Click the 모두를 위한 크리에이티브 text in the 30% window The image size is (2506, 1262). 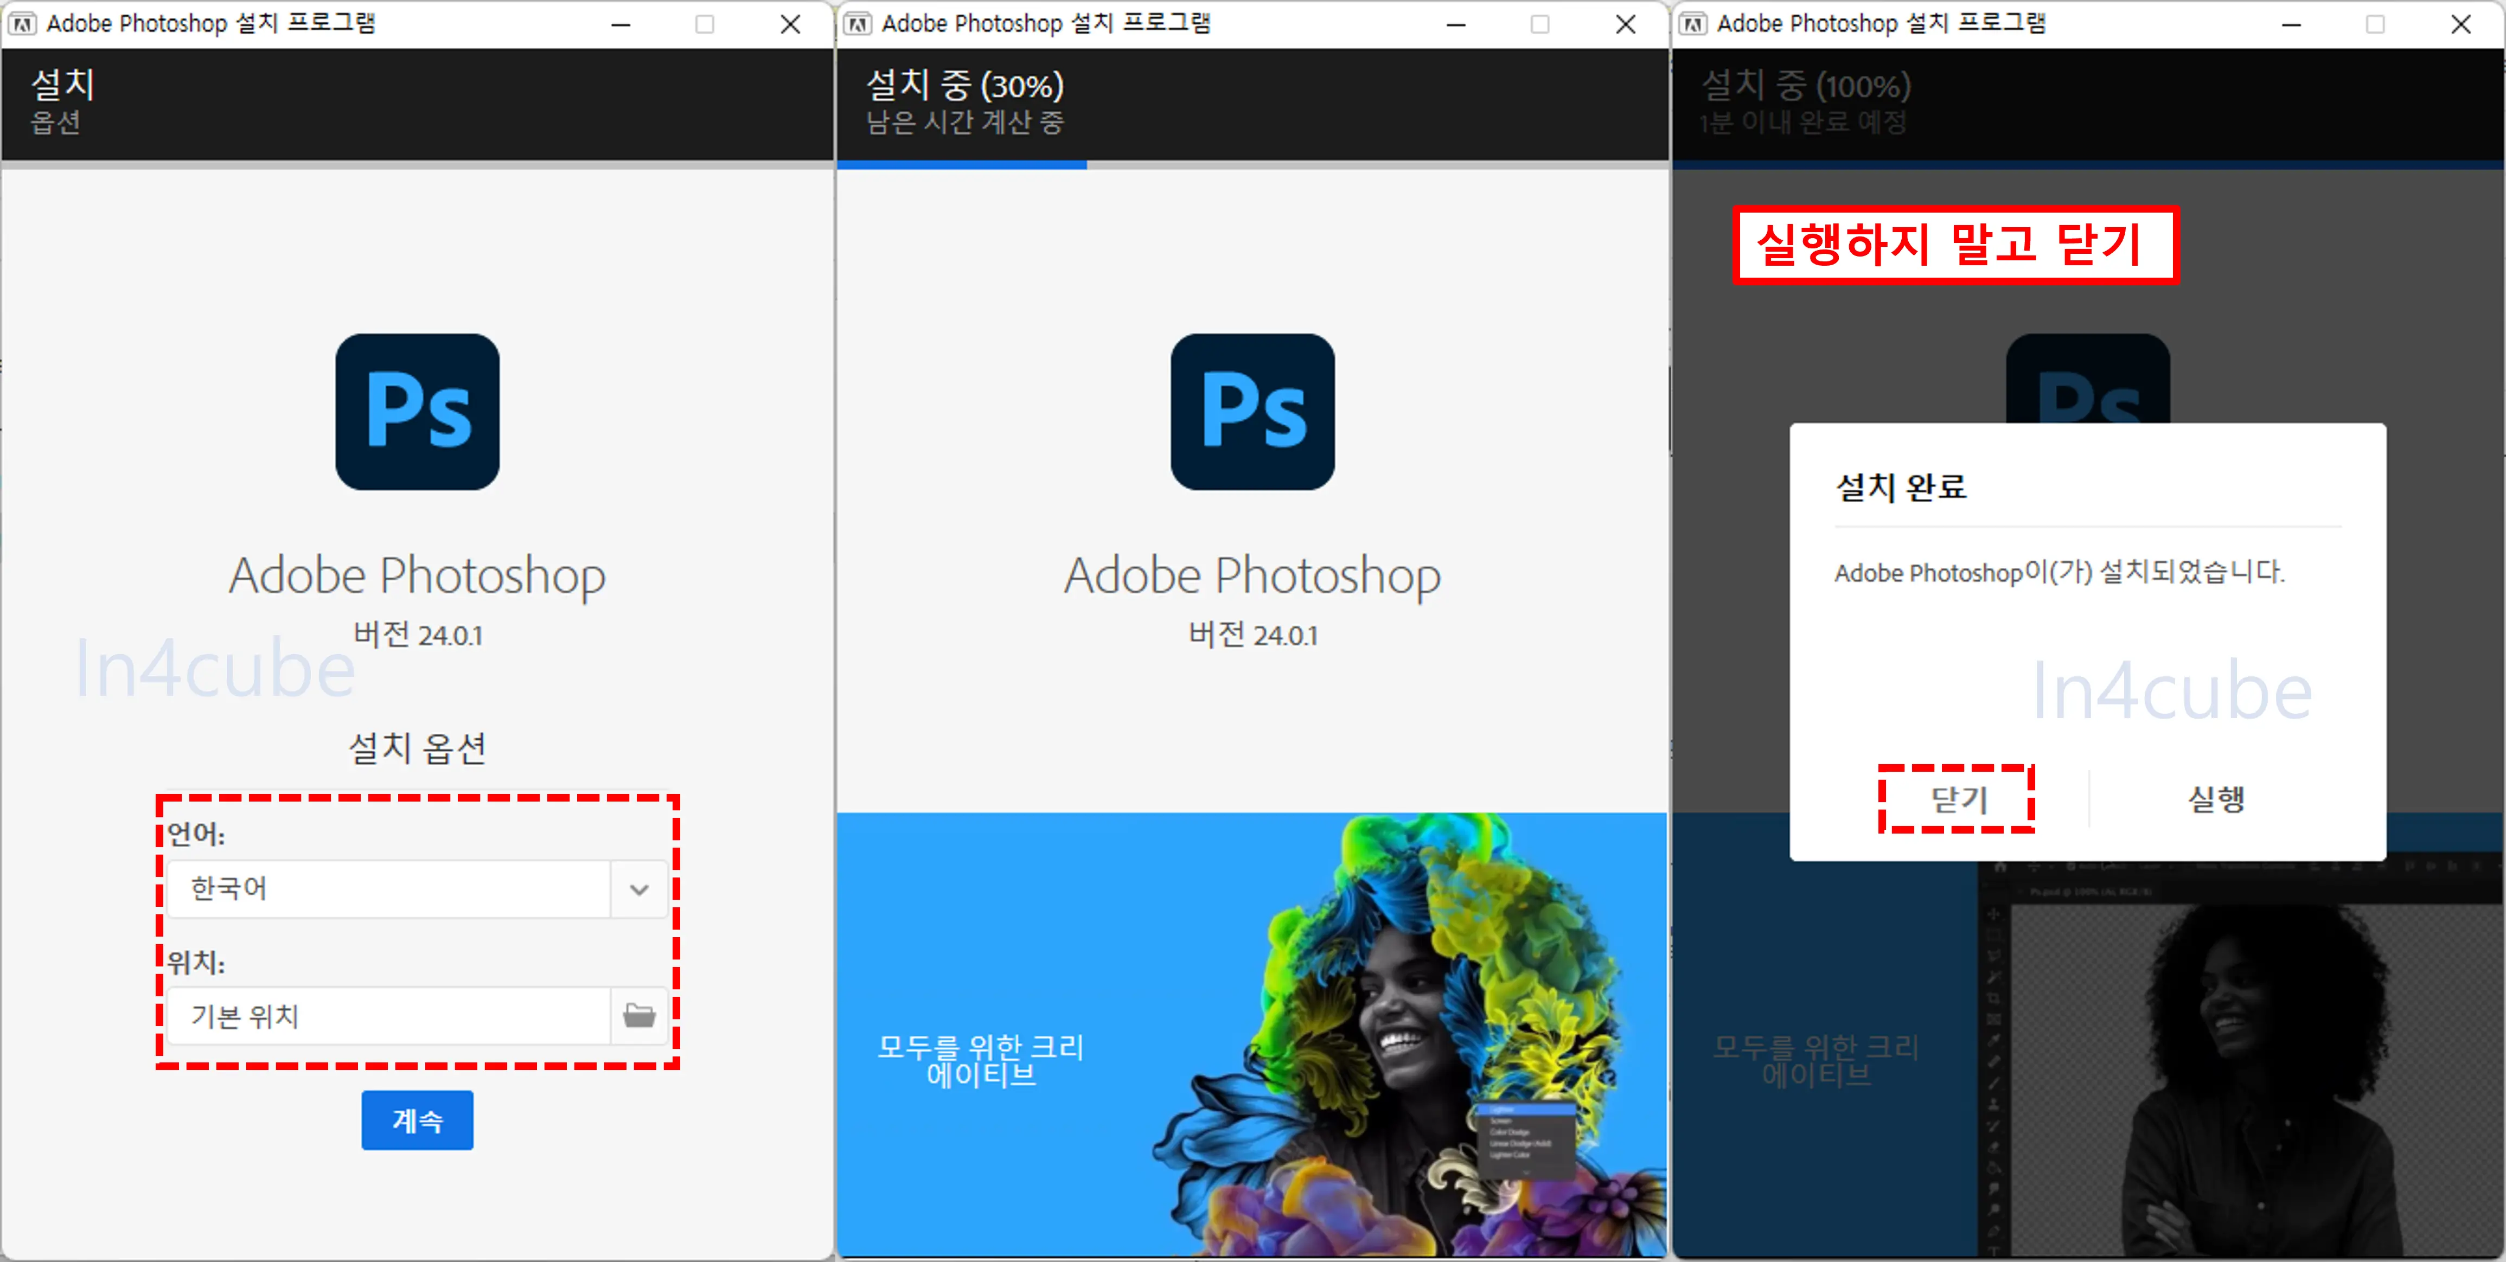click(x=981, y=1061)
